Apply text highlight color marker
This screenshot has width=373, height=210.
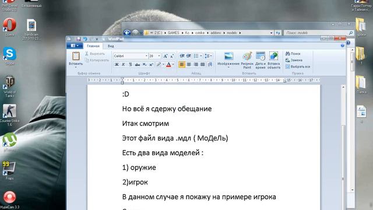[159, 64]
